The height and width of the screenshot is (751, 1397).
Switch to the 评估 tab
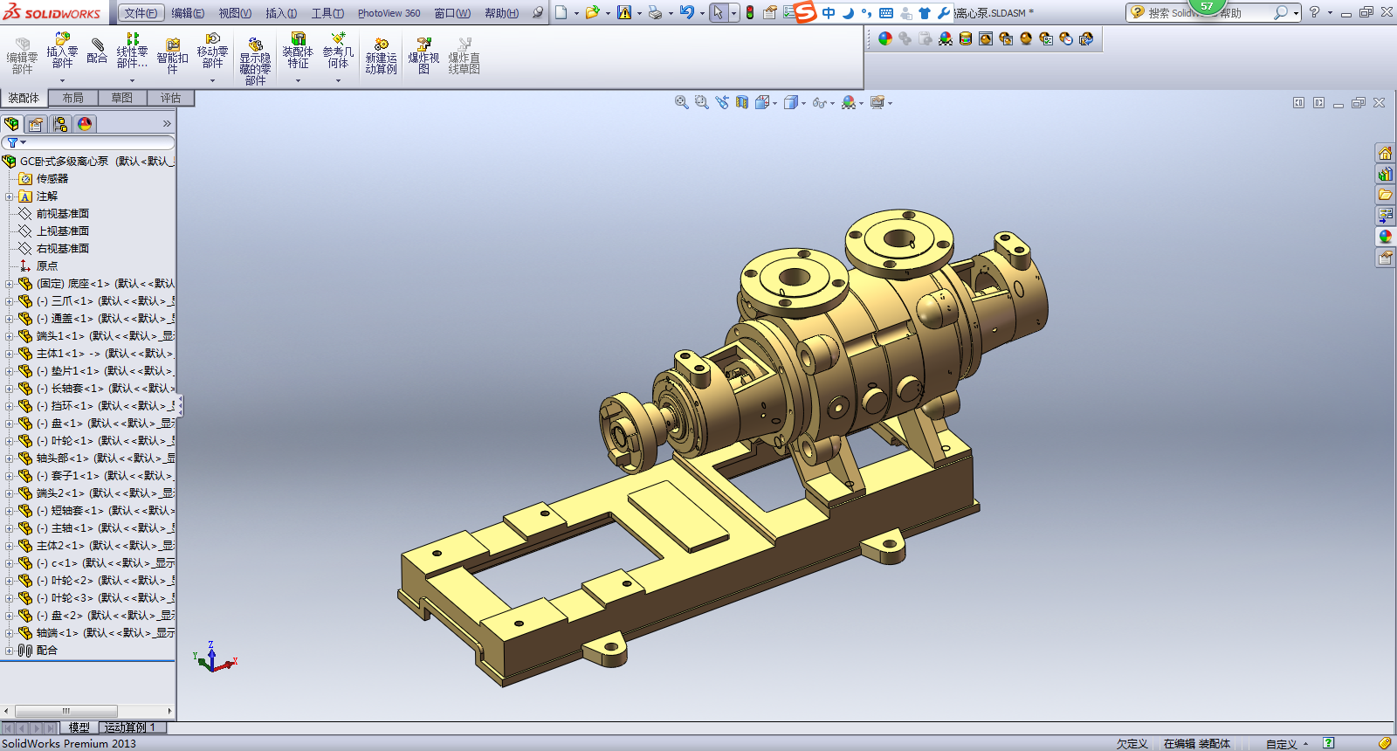(x=170, y=98)
